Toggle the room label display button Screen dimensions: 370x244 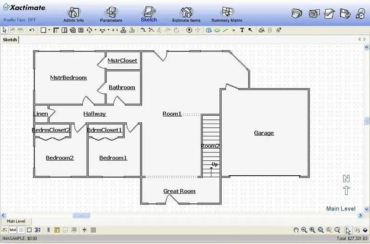click(x=13, y=230)
